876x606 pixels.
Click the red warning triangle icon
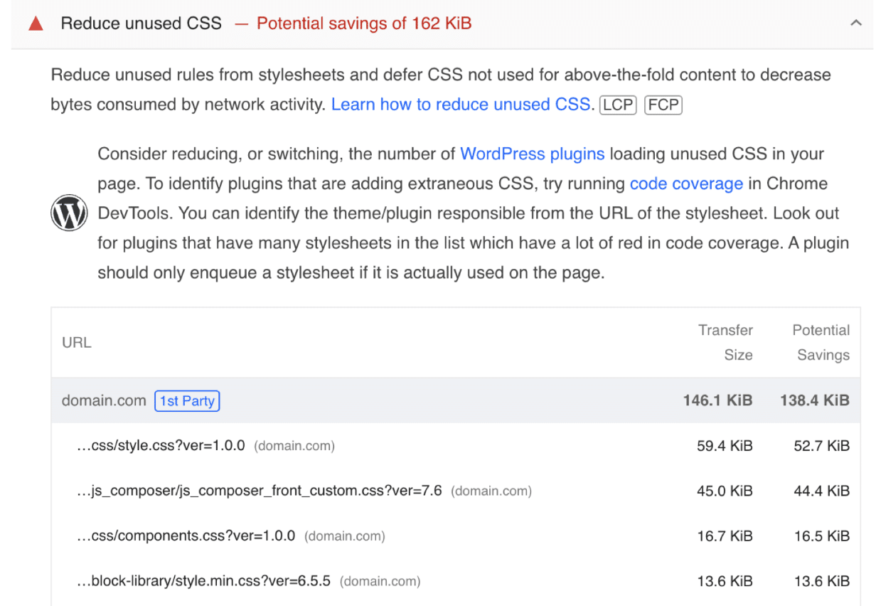[36, 23]
